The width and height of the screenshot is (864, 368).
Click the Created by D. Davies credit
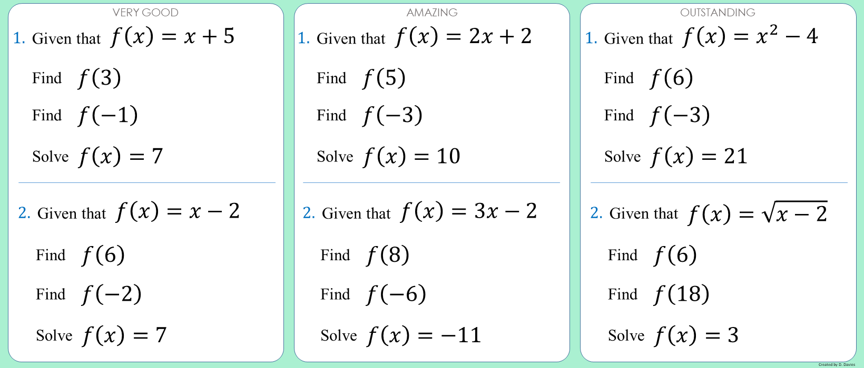837,364
